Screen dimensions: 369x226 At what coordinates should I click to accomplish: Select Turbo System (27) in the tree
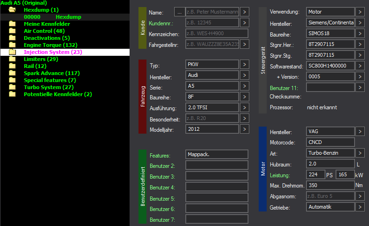49,87
